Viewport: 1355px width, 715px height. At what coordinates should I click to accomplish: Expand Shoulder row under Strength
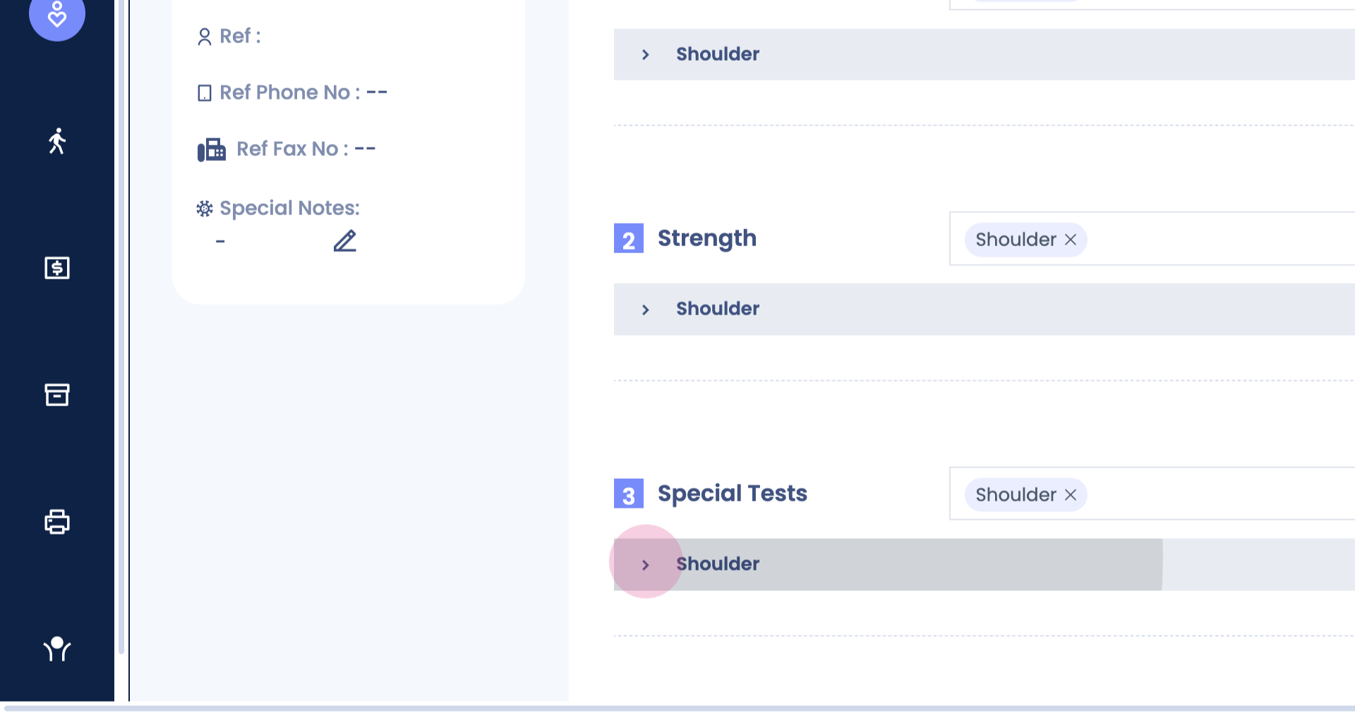point(645,310)
